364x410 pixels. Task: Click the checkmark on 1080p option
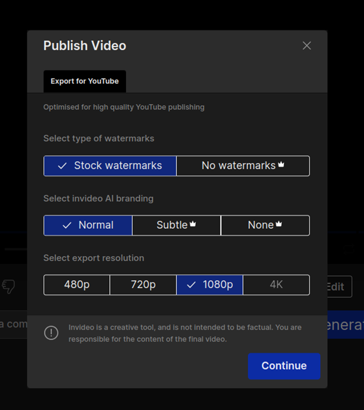coord(191,285)
